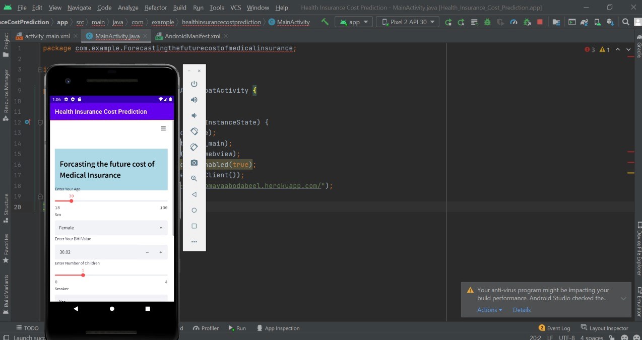Raise emulator volume with speaker icon
This screenshot has height=340, width=642.
click(x=194, y=100)
